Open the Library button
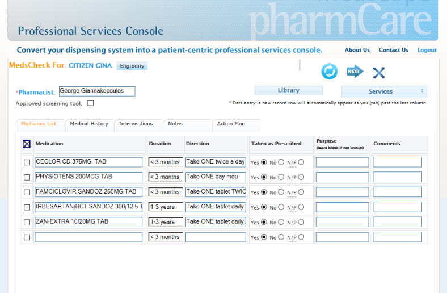447x293 pixels. click(x=289, y=90)
